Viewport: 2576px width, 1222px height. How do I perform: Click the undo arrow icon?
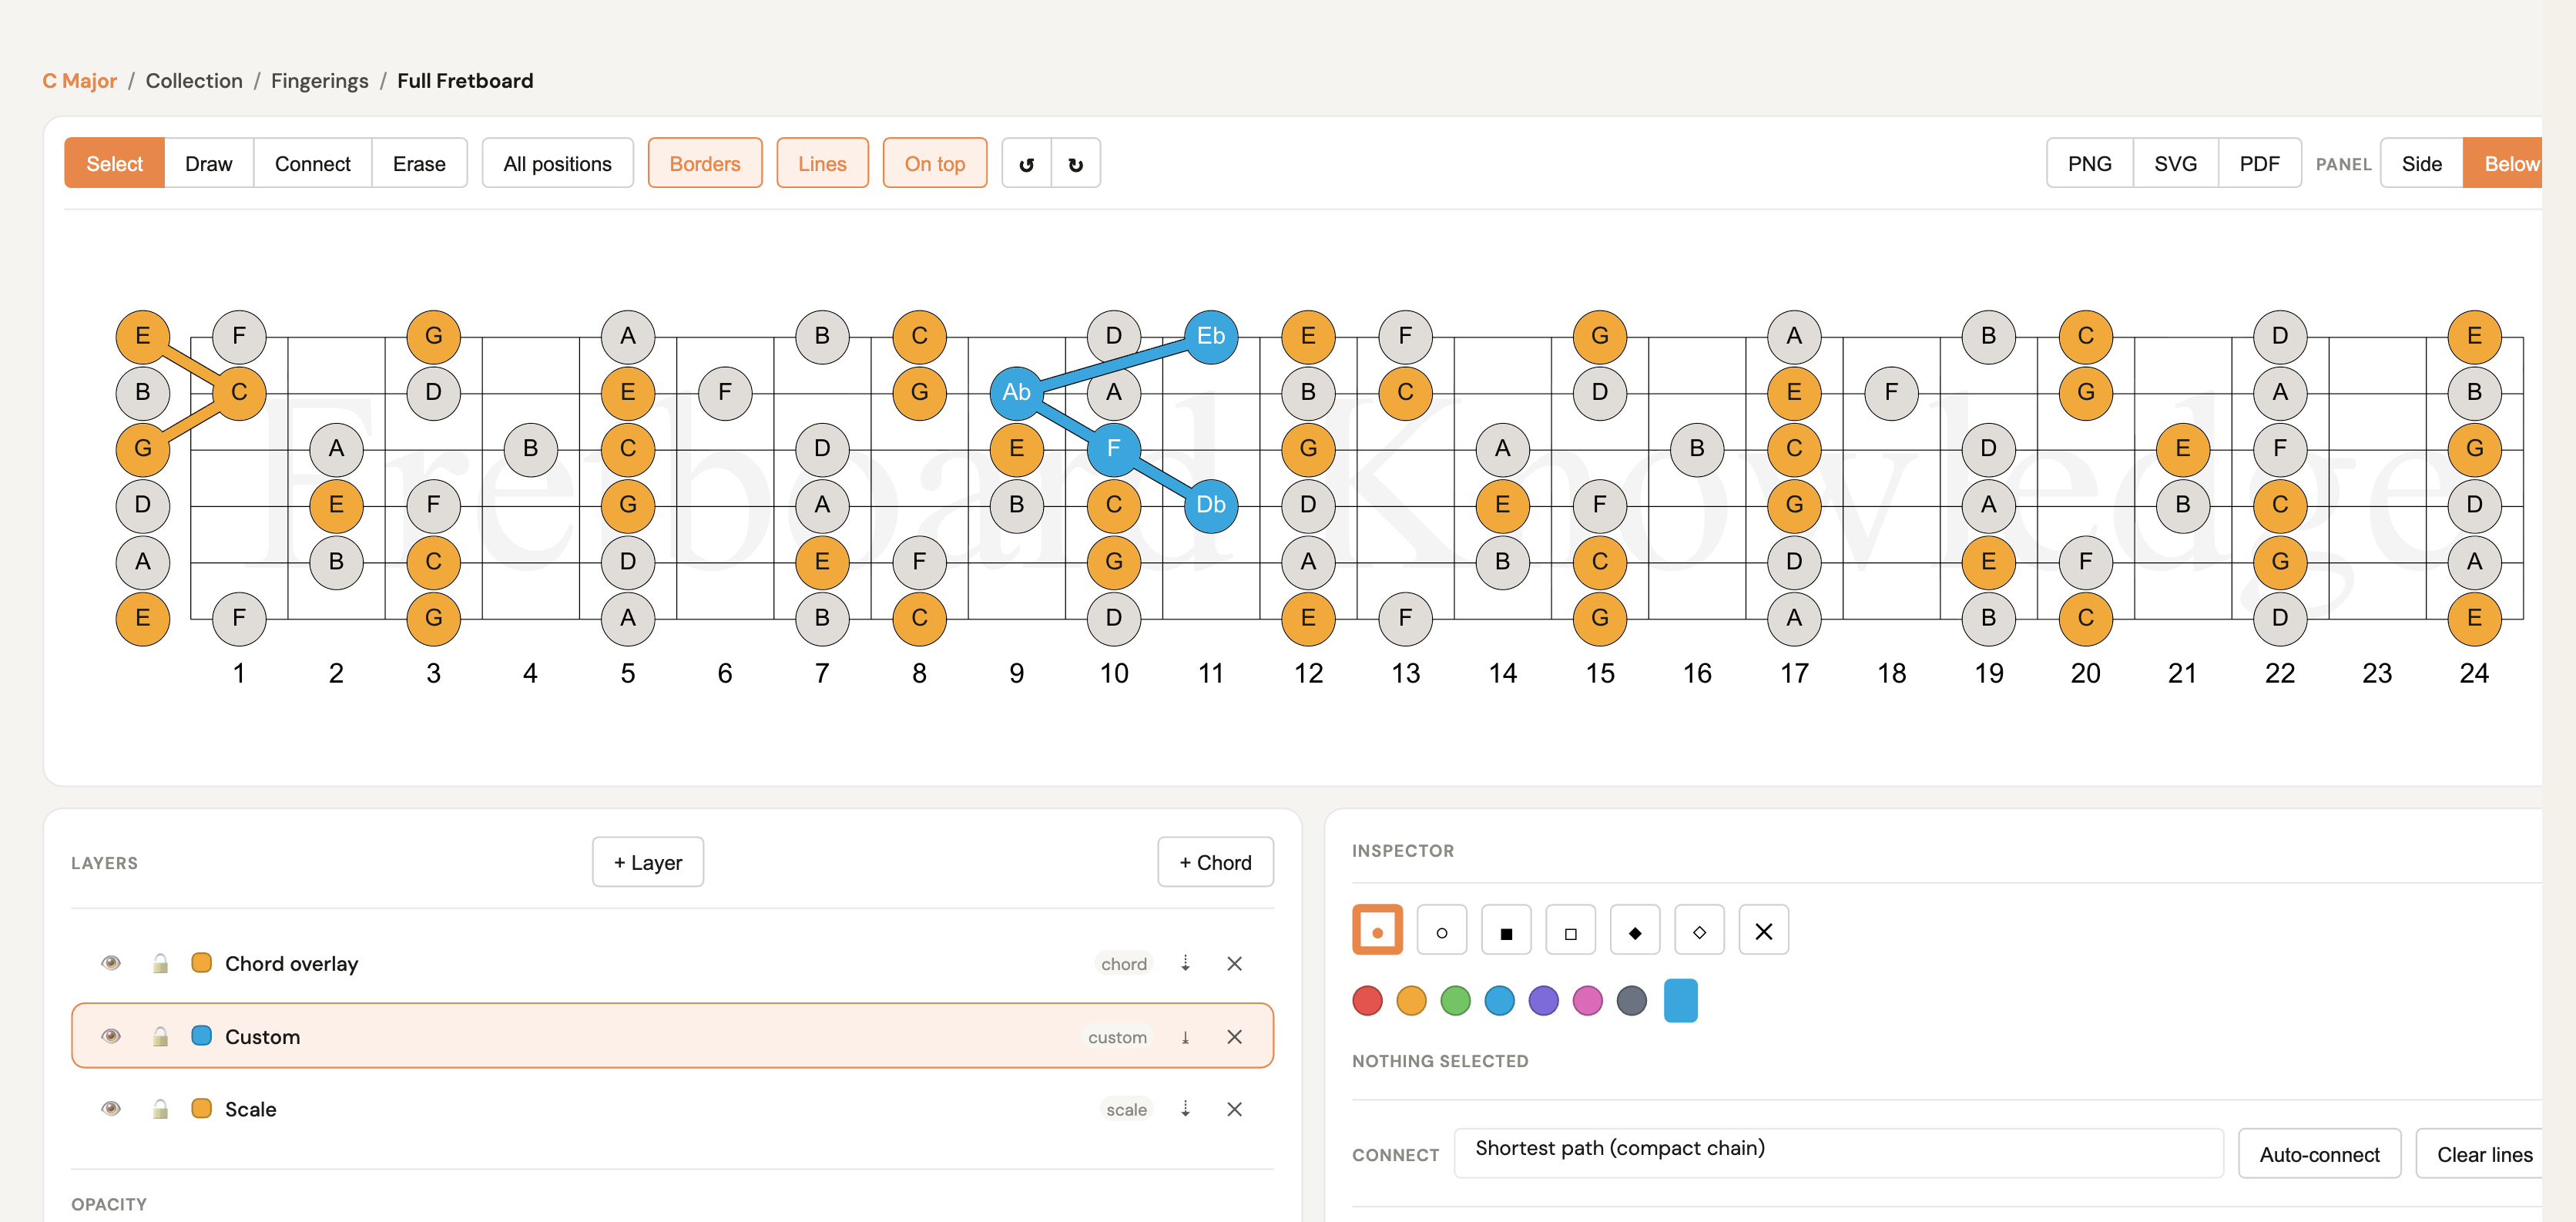pos(1026,164)
